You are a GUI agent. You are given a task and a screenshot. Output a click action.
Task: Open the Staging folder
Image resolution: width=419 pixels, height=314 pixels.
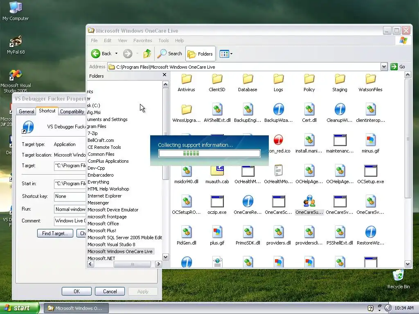click(340, 83)
